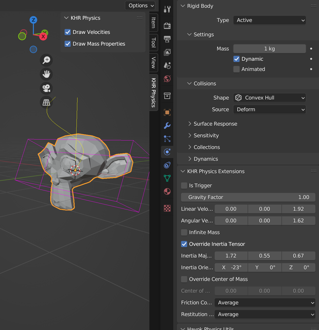Image resolution: width=319 pixels, height=330 pixels.
Task: Click the KHR Physics panel drag grip
Action: tap(139, 18)
